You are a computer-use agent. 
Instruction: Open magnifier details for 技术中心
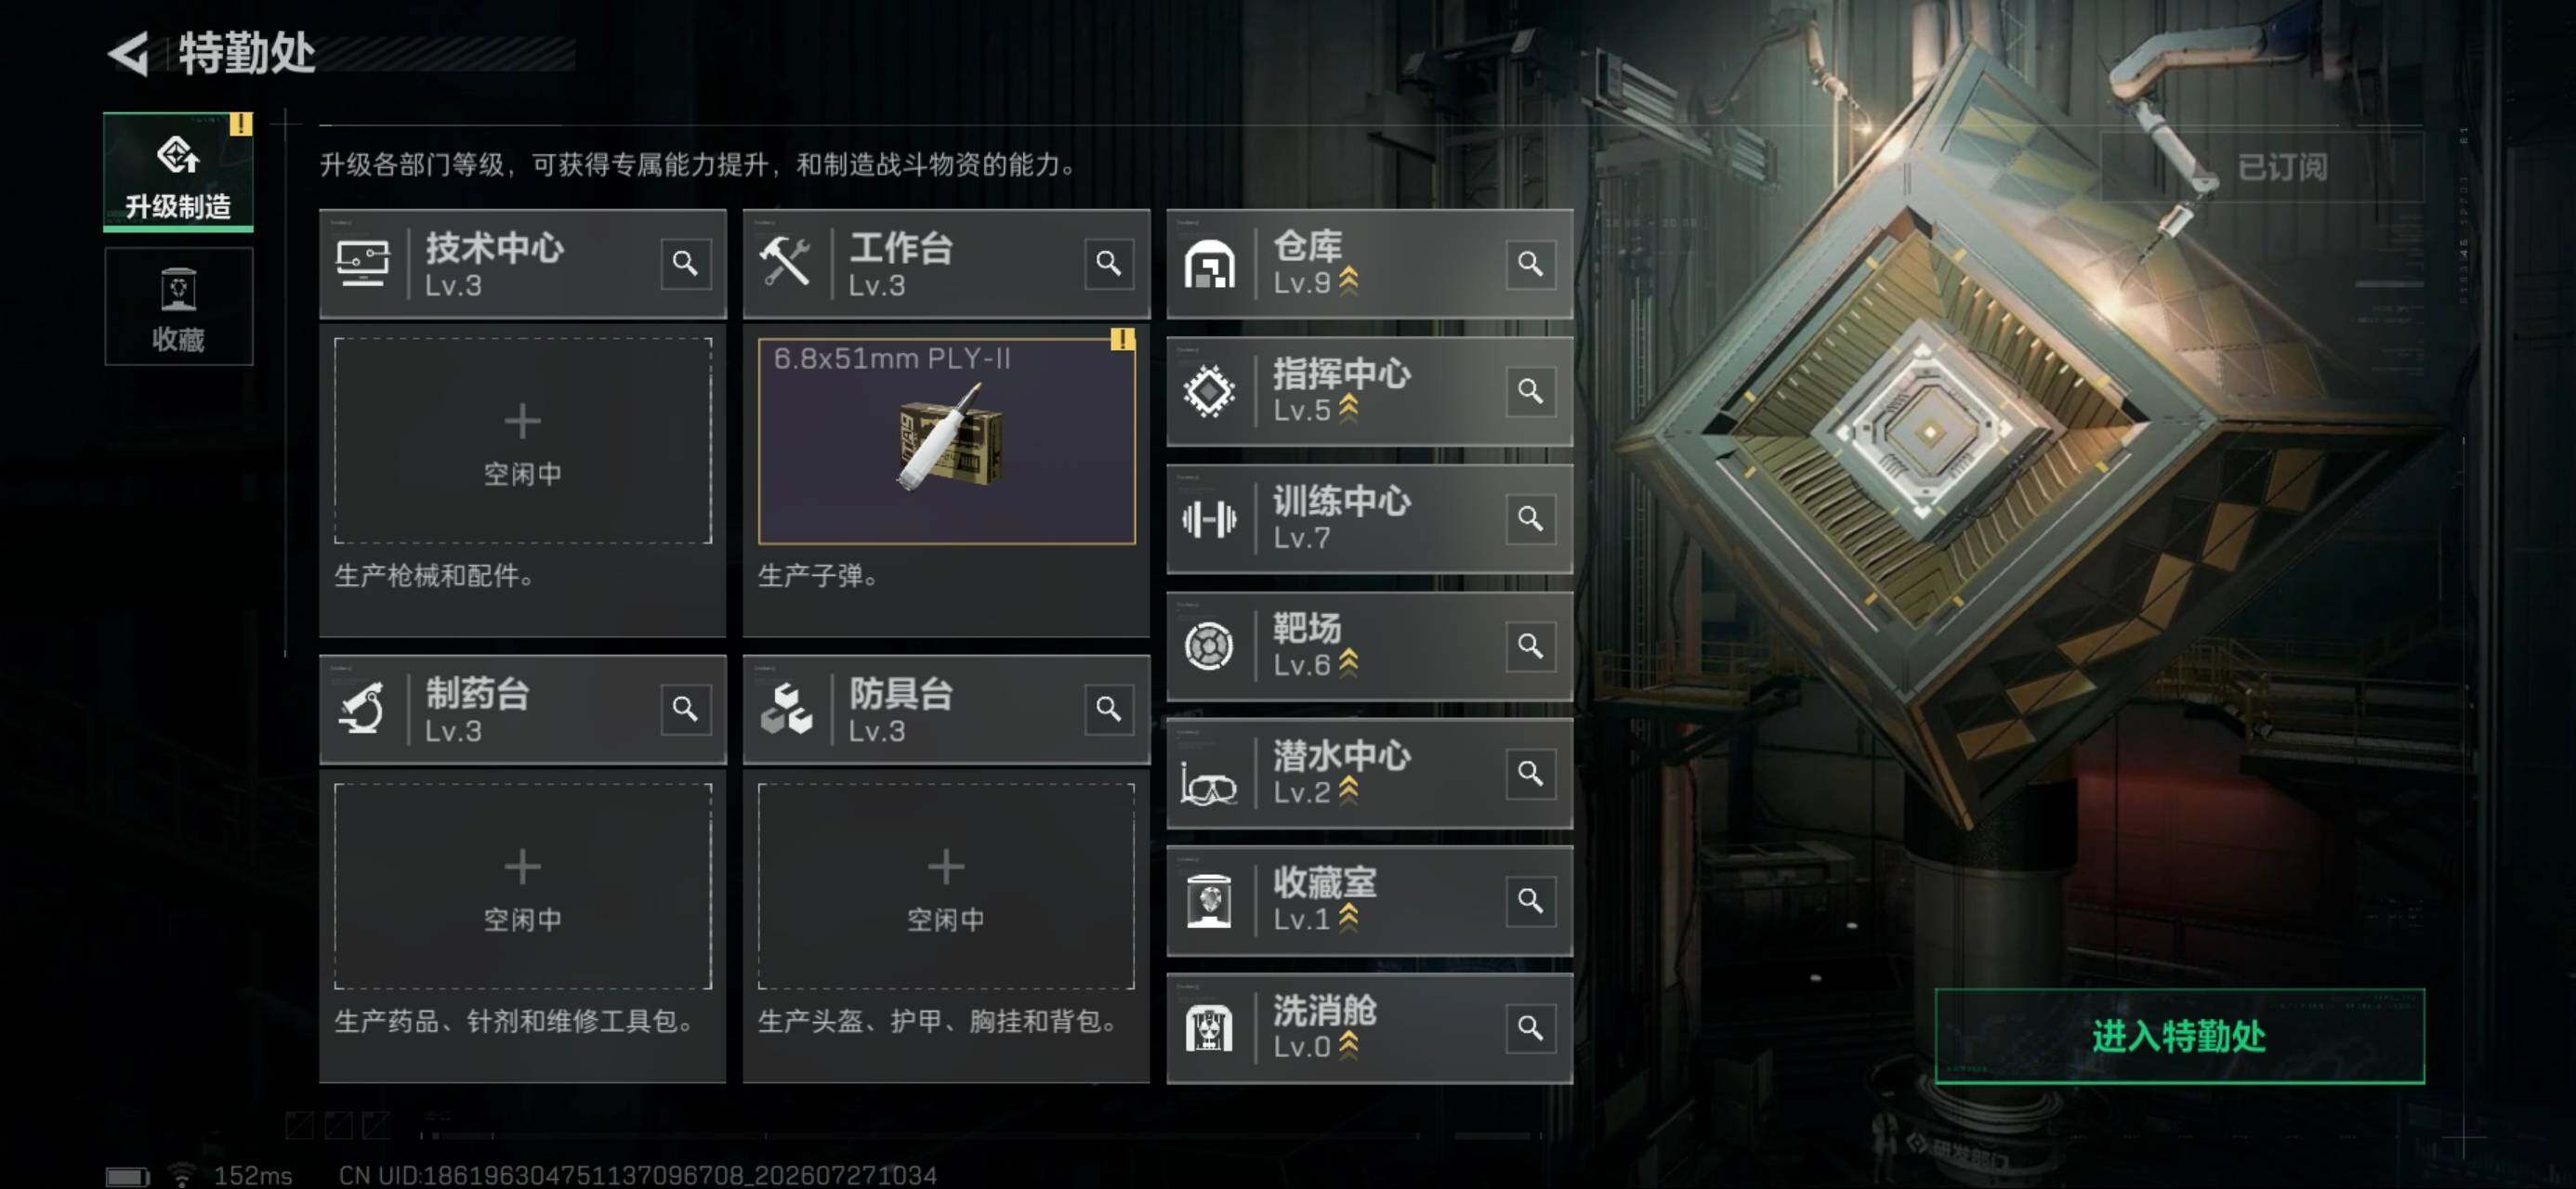click(685, 264)
